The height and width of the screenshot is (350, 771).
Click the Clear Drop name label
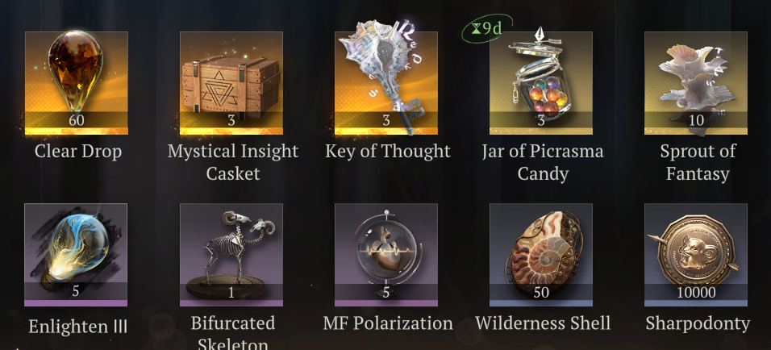pyautogui.click(x=77, y=151)
